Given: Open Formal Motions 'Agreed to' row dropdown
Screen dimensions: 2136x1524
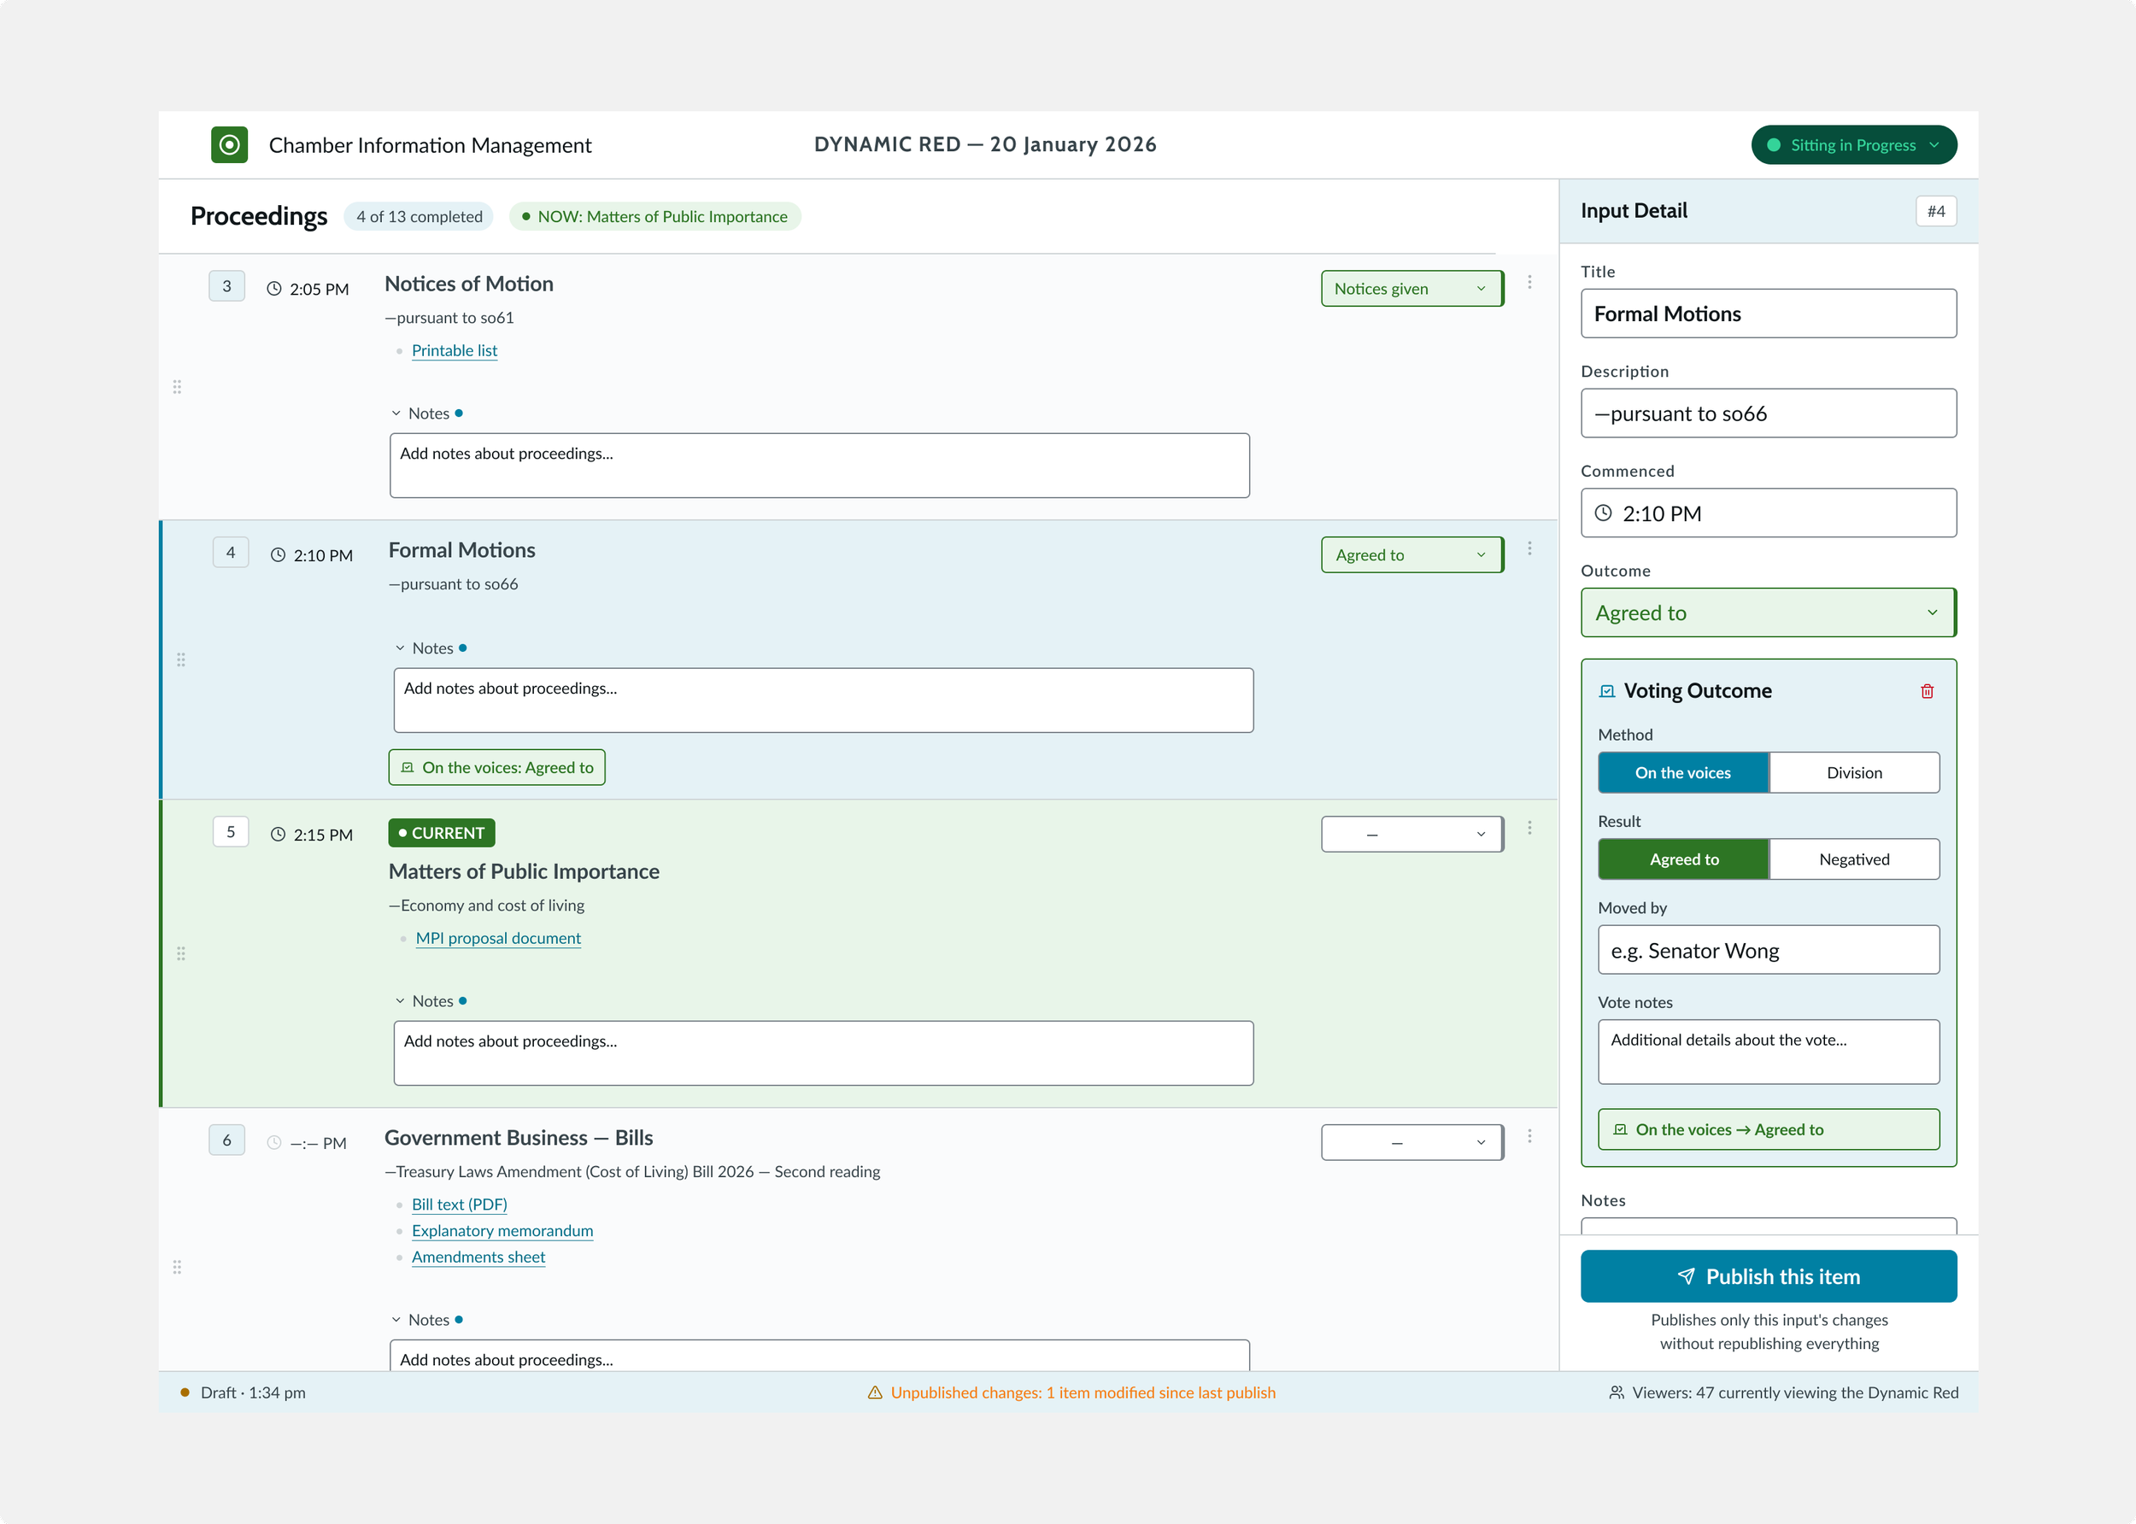Looking at the screenshot, I should pyautogui.click(x=1411, y=555).
